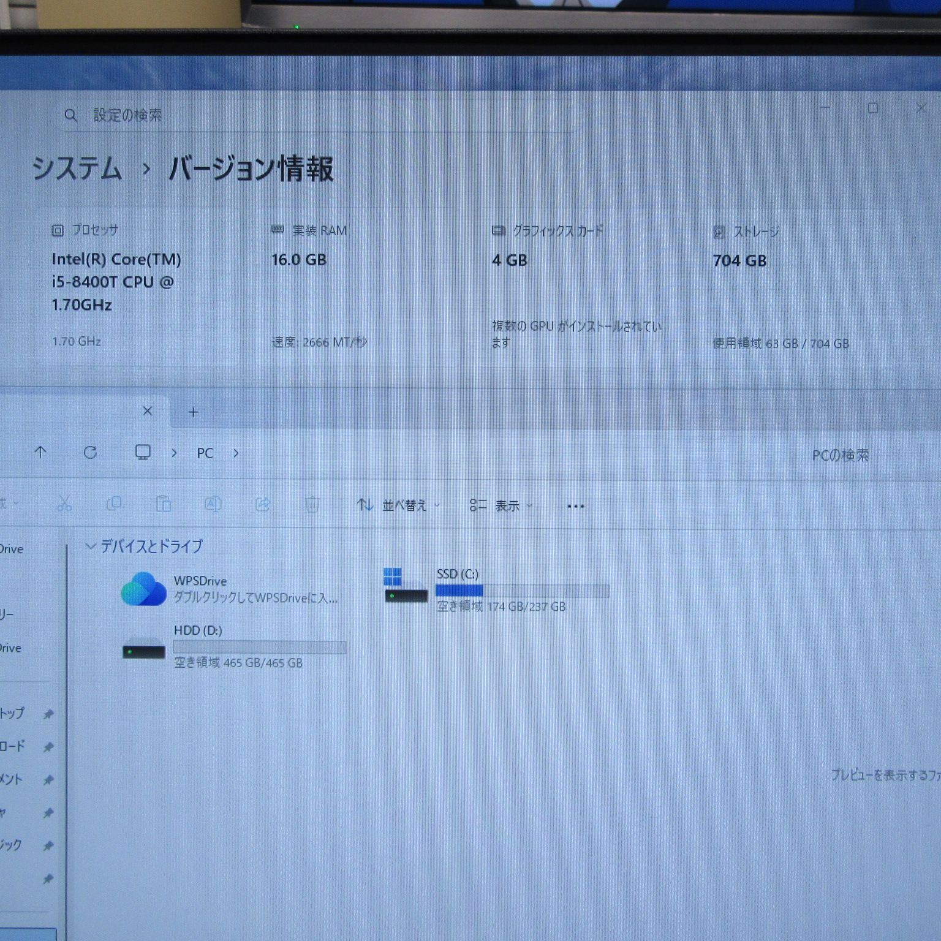Click the HDD (D:) drive label
Screen dimensions: 941x941
(x=198, y=630)
